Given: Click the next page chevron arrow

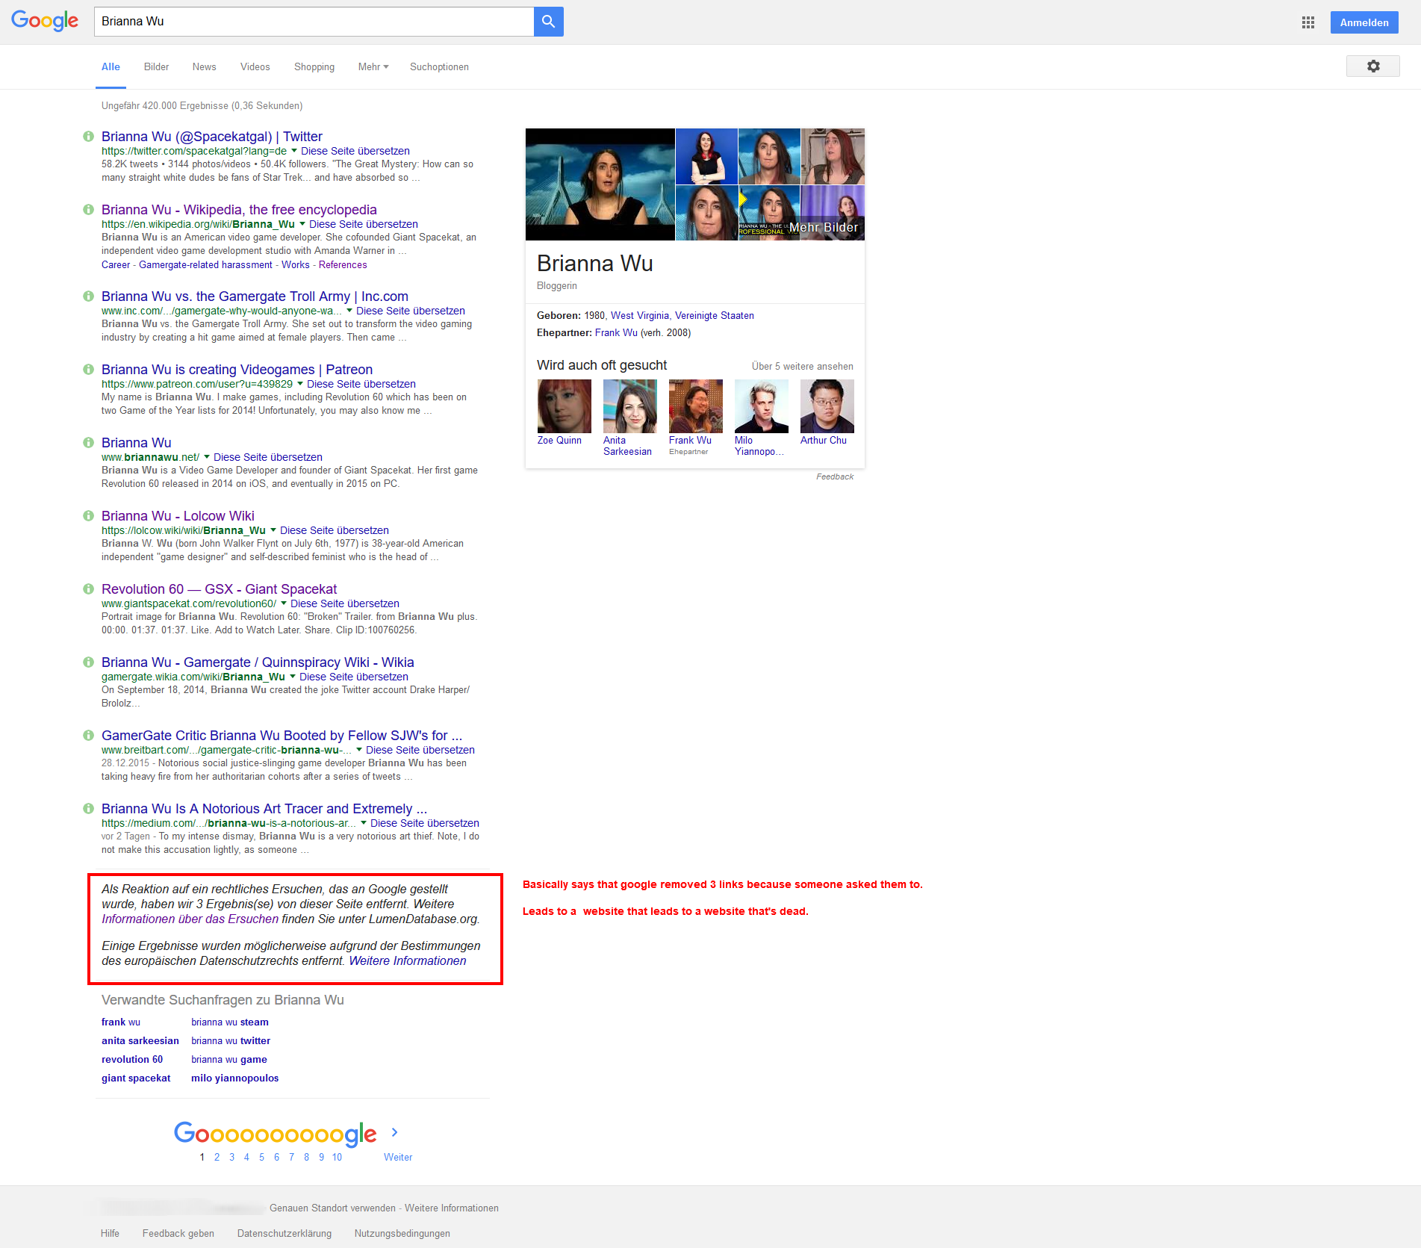Looking at the screenshot, I should pos(394,1132).
